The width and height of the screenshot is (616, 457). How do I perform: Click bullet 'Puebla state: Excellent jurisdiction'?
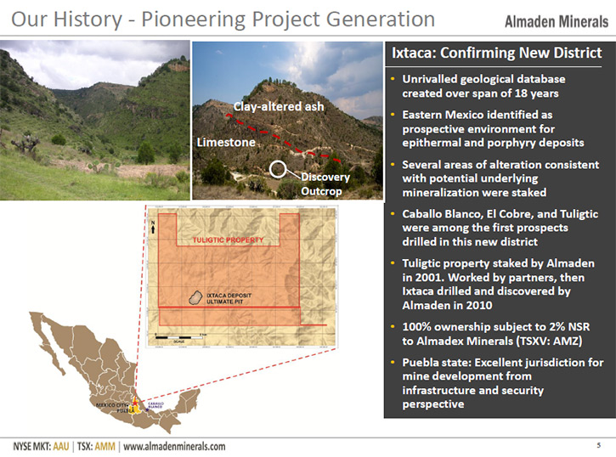click(x=502, y=383)
